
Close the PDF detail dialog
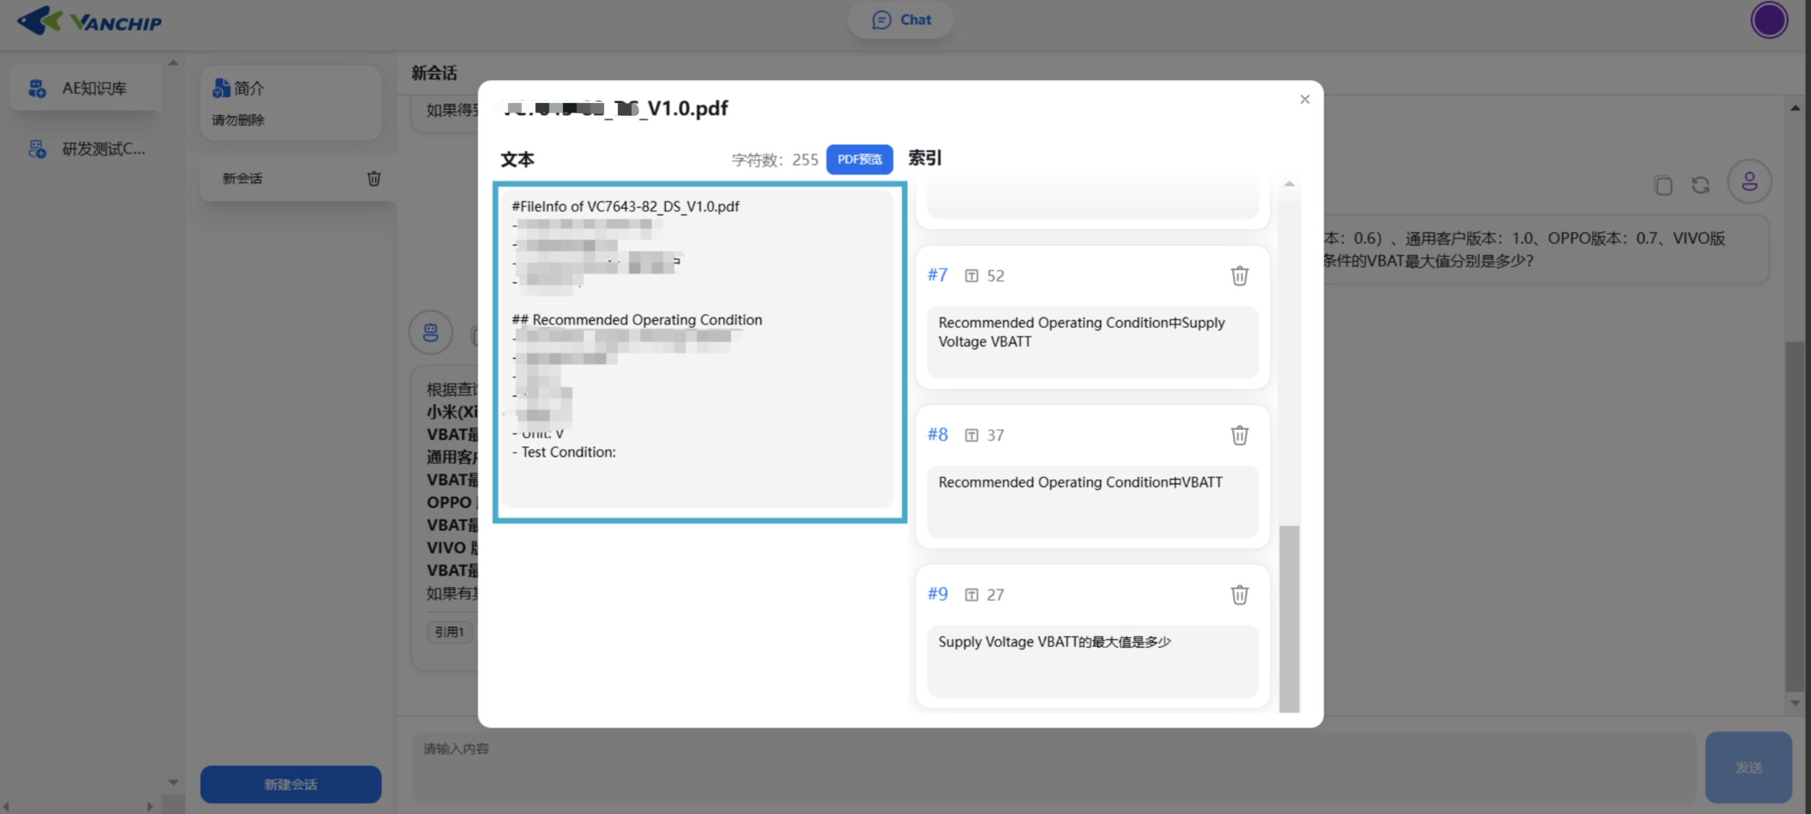1304,99
